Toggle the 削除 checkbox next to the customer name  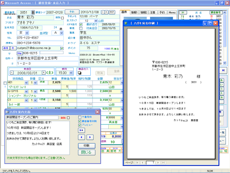click(x=62, y=18)
